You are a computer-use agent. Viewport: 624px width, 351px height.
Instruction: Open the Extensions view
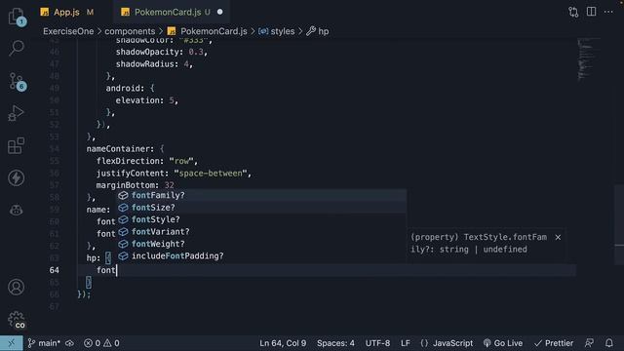click(x=17, y=145)
